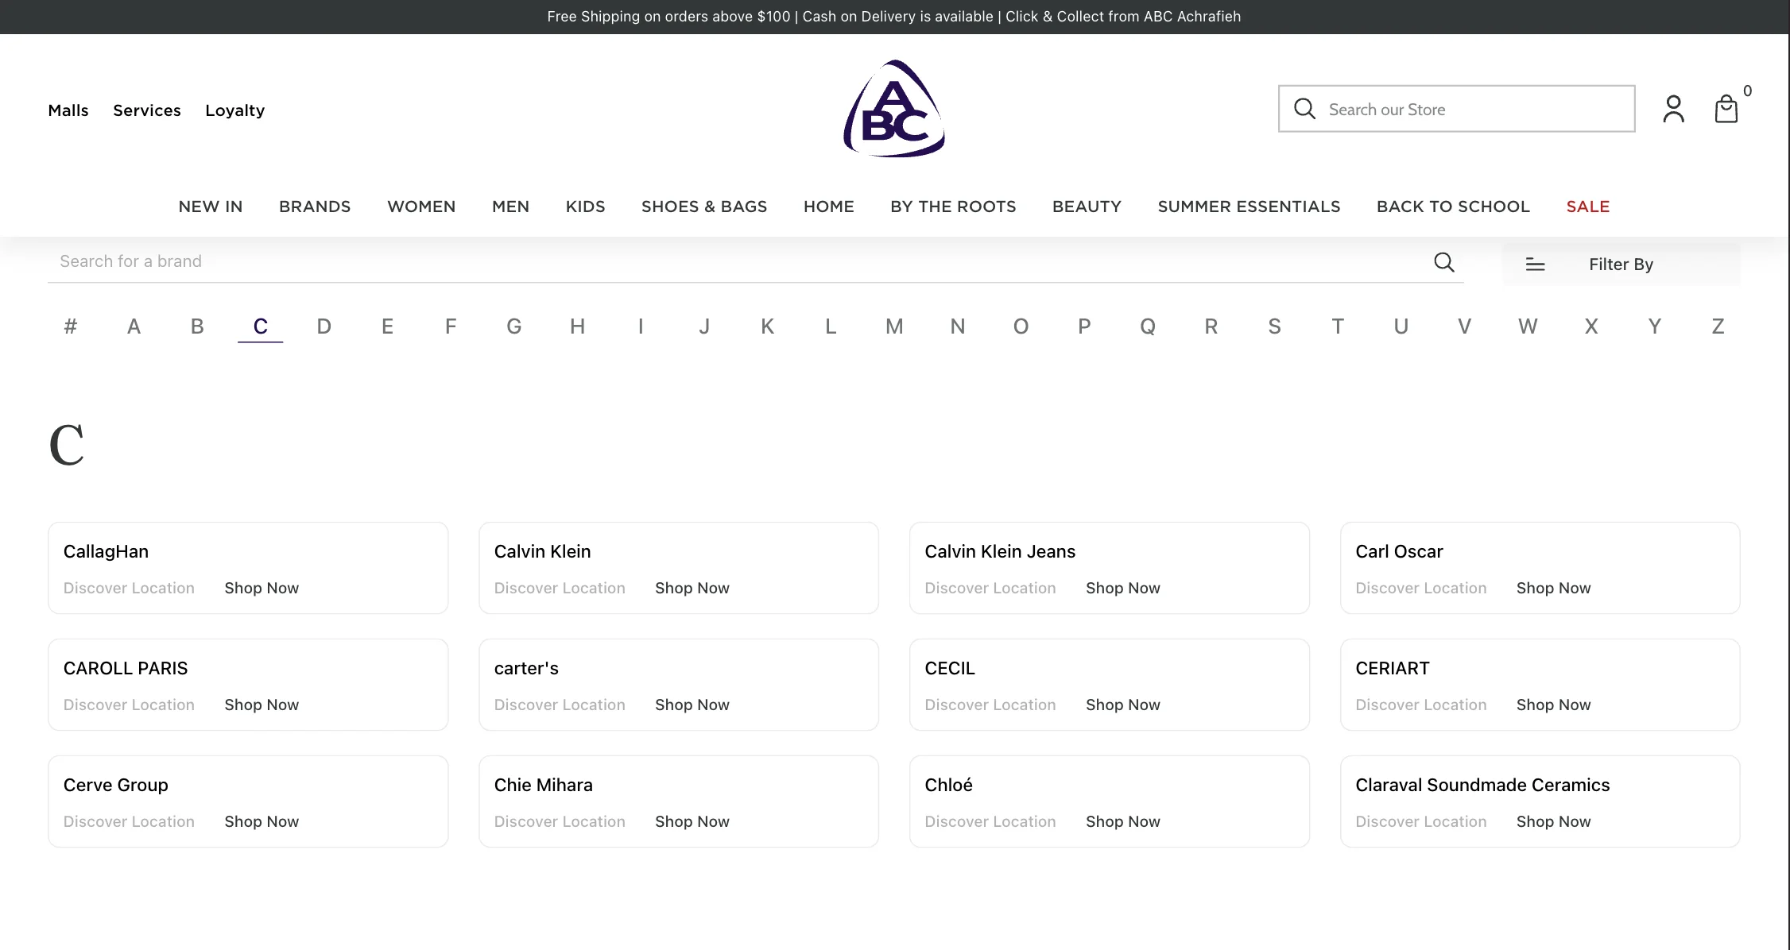Click Shop Now for CECIL

pyautogui.click(x=1123, y=705)
